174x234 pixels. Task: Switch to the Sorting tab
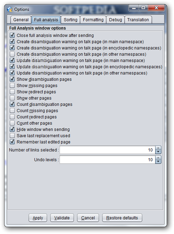[70, 20]
